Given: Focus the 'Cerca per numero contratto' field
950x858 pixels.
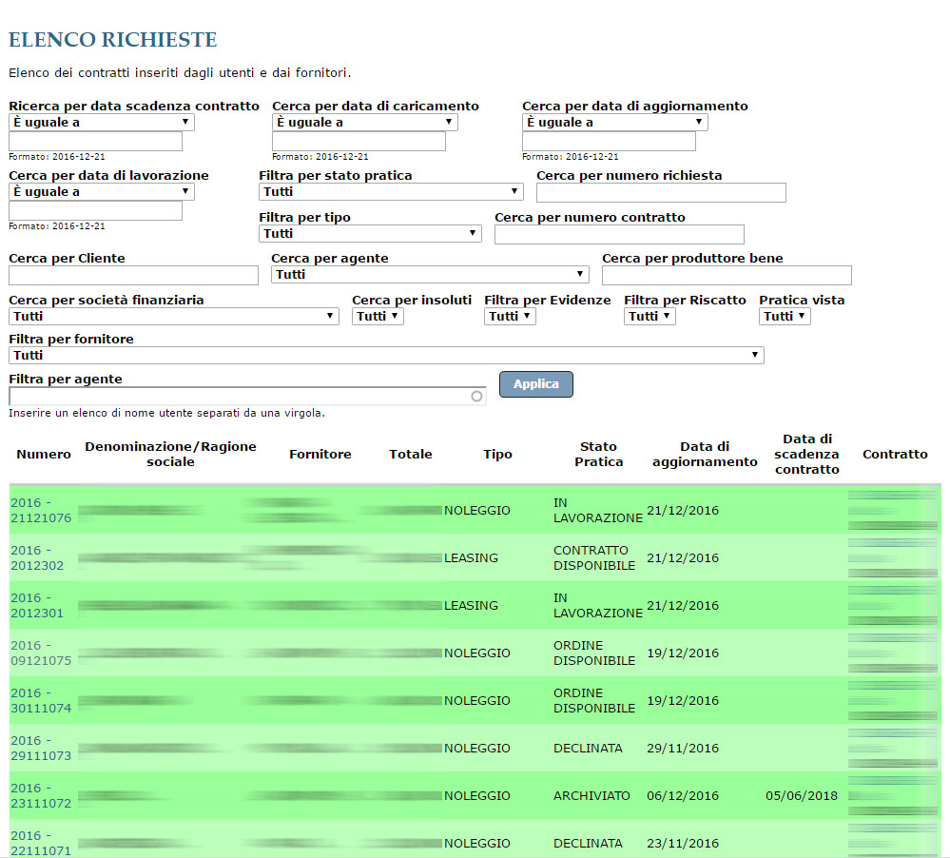Looking at the screenshot, I should tap(619, 235).
